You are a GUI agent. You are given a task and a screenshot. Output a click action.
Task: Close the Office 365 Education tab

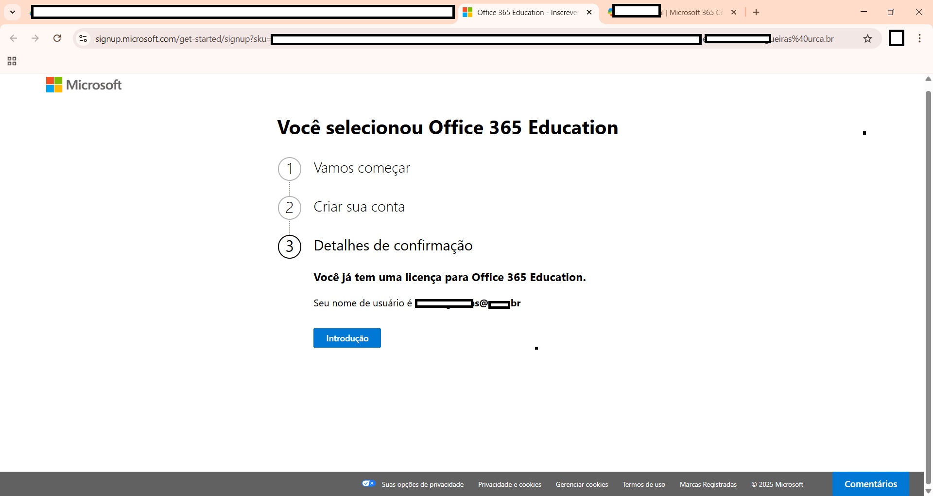pos(589,12)
